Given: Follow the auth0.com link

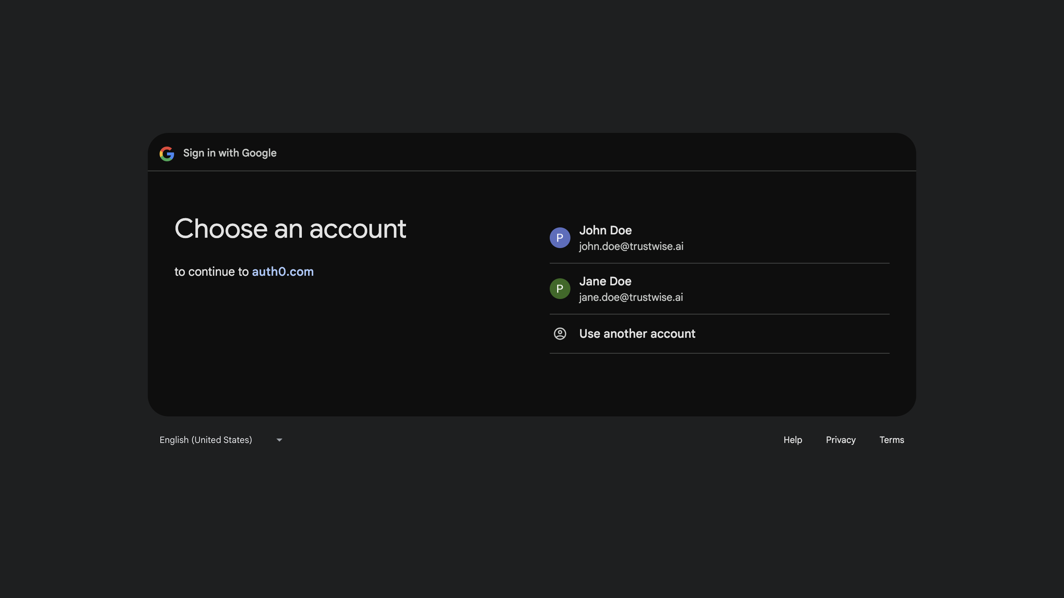Looking at the screenshot, I should (283, 272).
